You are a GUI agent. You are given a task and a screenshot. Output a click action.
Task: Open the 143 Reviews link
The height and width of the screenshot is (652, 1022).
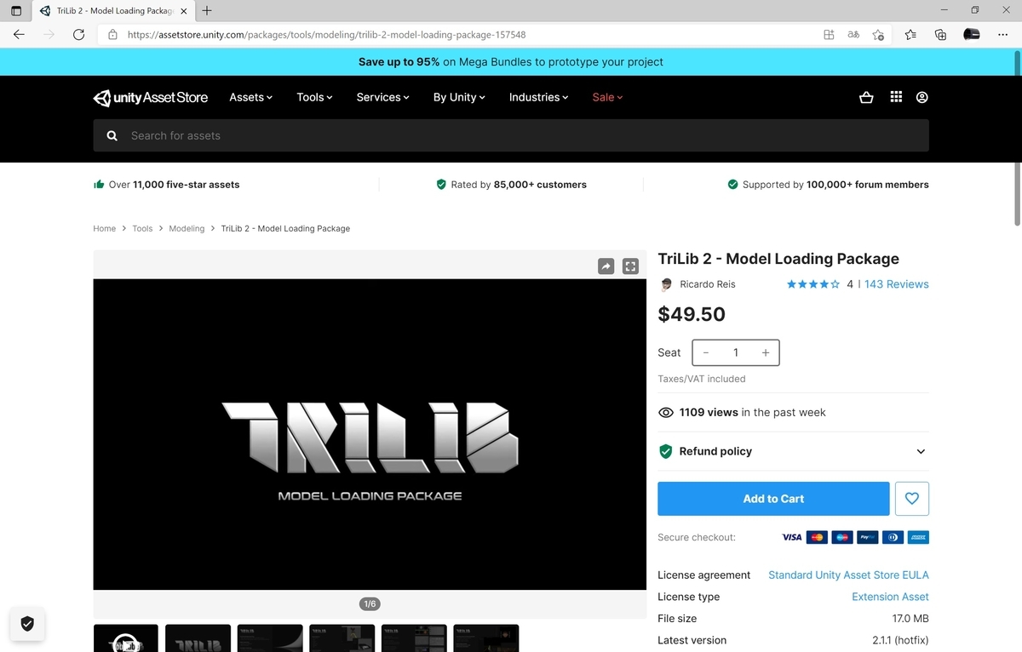point(896,284)
